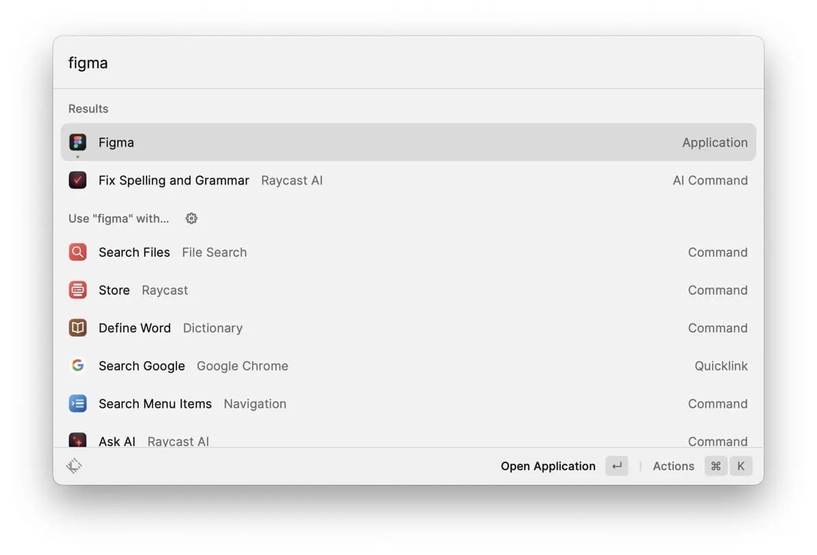
Task: Click the 'Use "figma" with...' heading
Action: 118,219
